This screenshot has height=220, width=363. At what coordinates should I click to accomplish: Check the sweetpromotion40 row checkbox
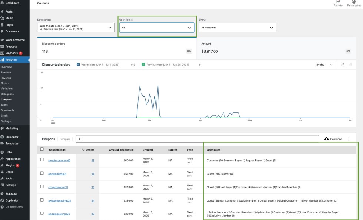42,160
